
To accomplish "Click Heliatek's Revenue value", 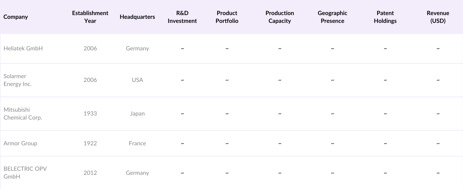I will (438, 49).
